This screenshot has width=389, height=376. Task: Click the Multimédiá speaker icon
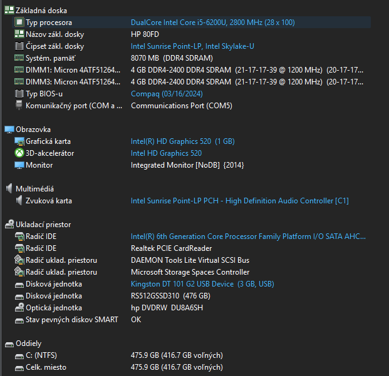click(9, 189)
